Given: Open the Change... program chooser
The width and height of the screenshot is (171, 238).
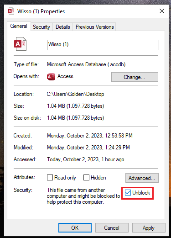Looking at the screenshot, I should 135,77.
